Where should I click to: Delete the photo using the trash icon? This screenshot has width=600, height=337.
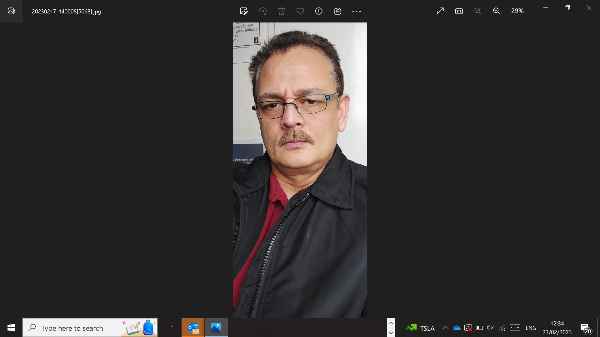click(x=281, y=11)
